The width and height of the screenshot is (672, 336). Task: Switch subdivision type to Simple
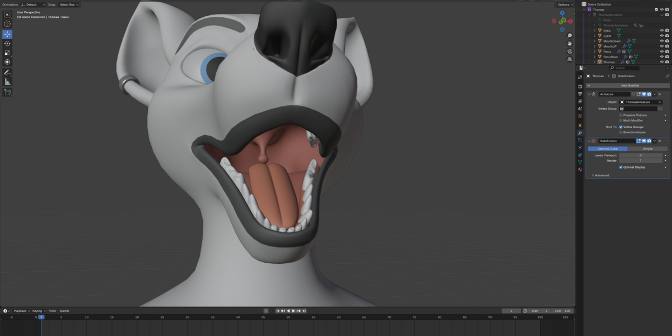pyautogui.click(x=647, y=149)
